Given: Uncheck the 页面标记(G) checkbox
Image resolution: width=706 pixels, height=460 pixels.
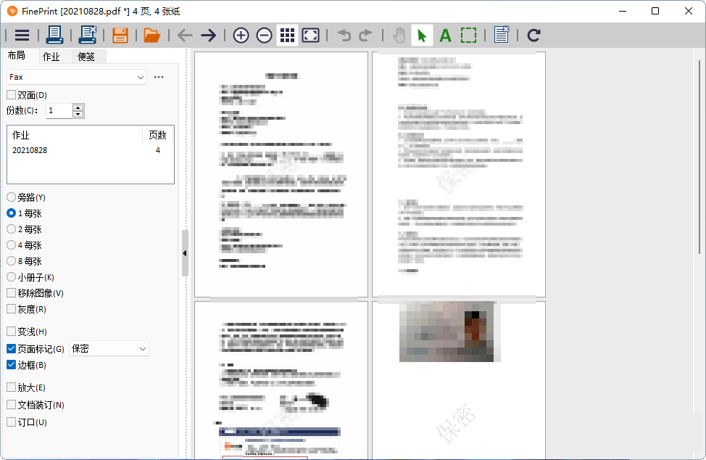Looking at the screenshot, I should [12, 349].
